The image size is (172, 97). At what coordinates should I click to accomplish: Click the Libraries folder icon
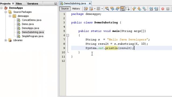click(10, 40)
